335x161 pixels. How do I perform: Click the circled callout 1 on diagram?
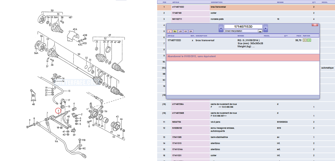coord(58,111)
